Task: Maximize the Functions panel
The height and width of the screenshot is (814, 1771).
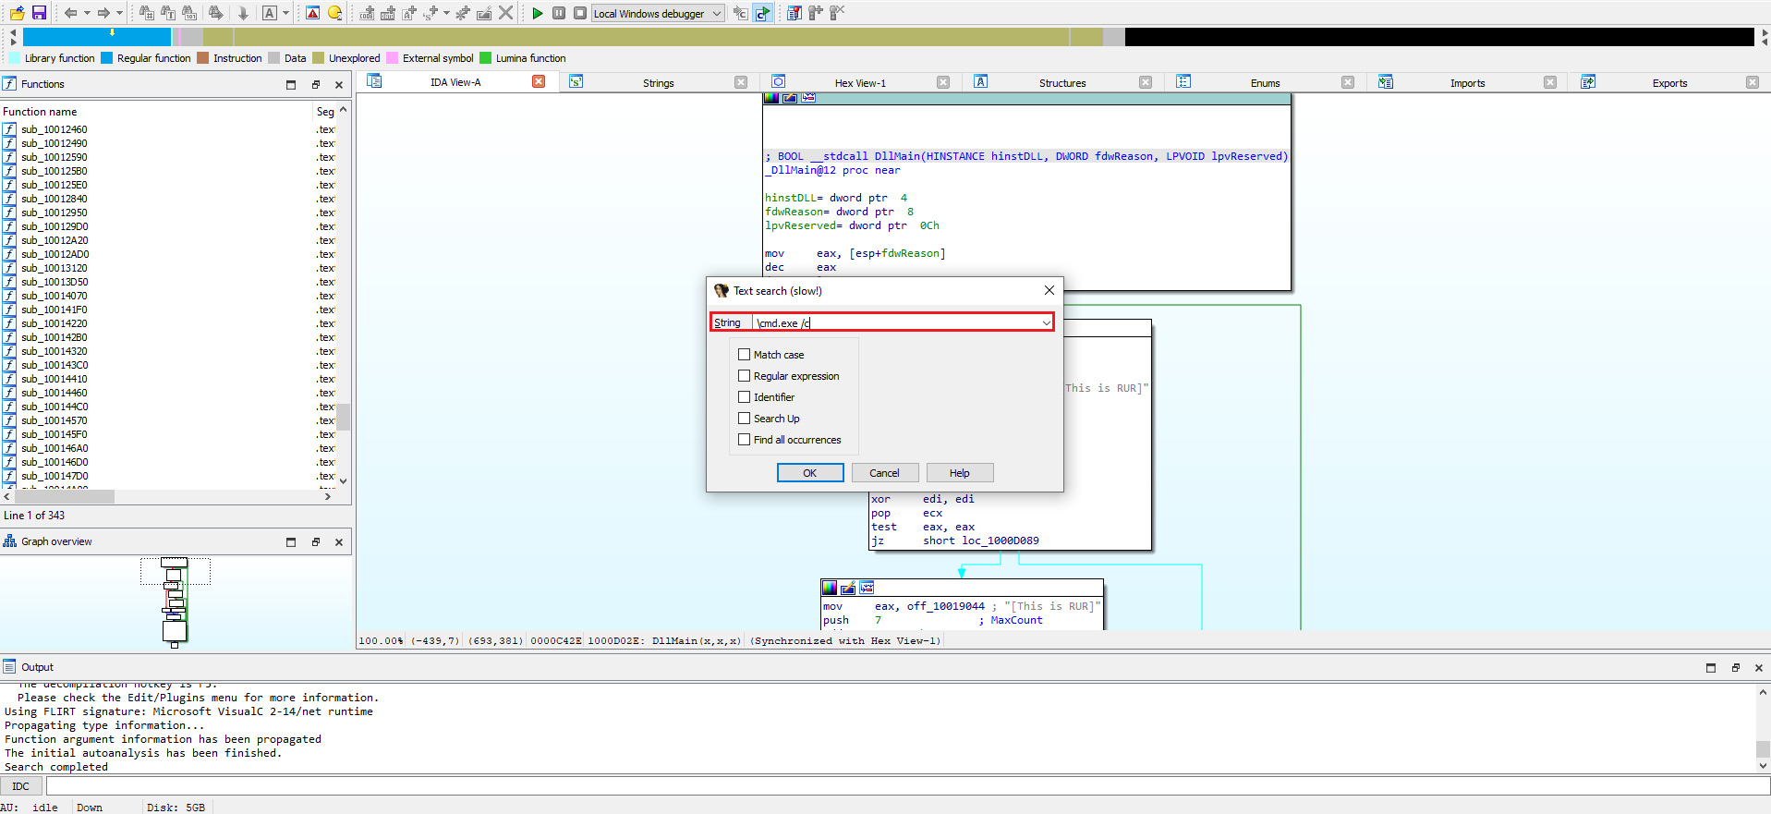Action: point(291,84)
